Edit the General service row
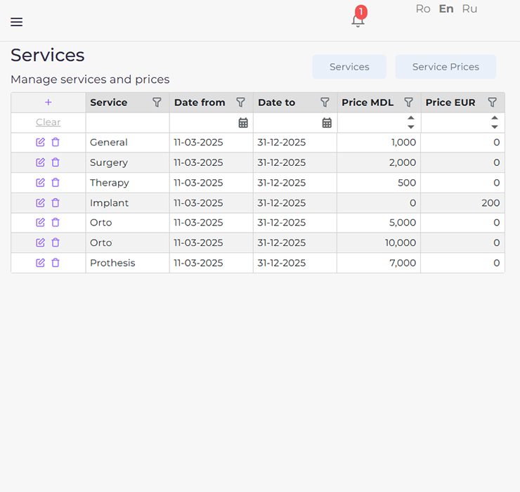The height and width of the screenshot is (492, 520). [x=40, y=142]
